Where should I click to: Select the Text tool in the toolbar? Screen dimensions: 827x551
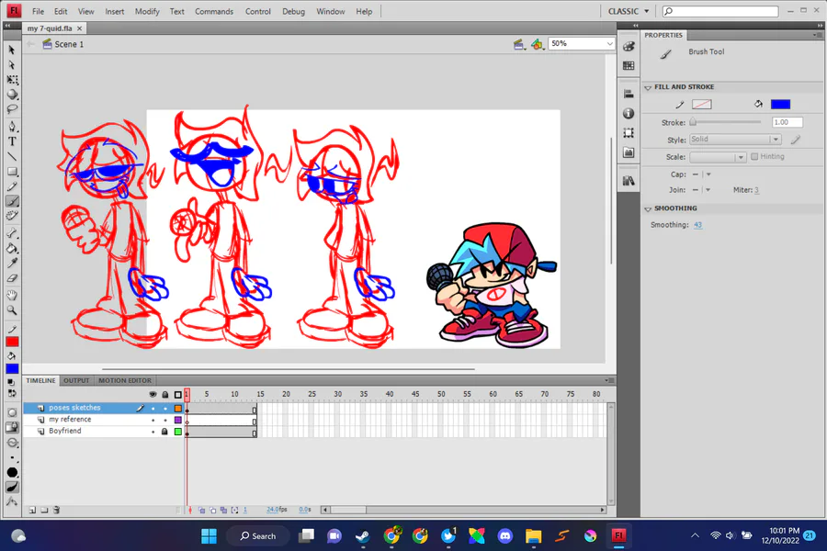[12, 141]
